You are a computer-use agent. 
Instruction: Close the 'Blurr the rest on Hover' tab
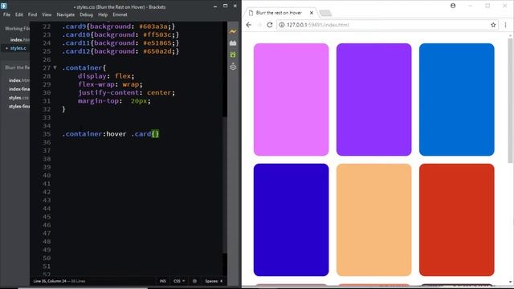[x=312, y=13]
